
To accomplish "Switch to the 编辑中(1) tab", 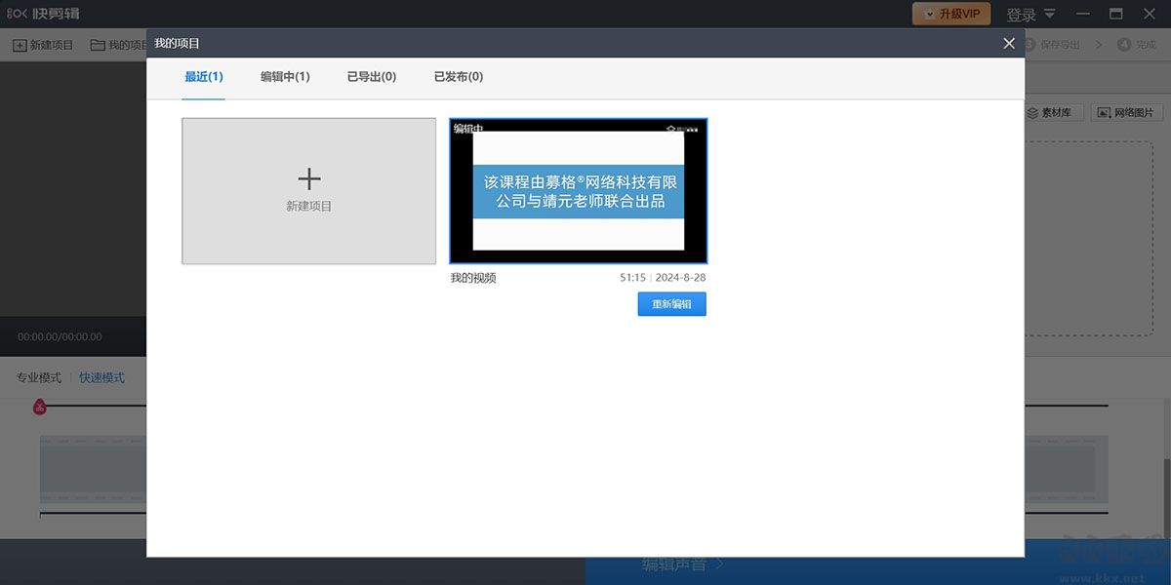I will click(283, 76).
